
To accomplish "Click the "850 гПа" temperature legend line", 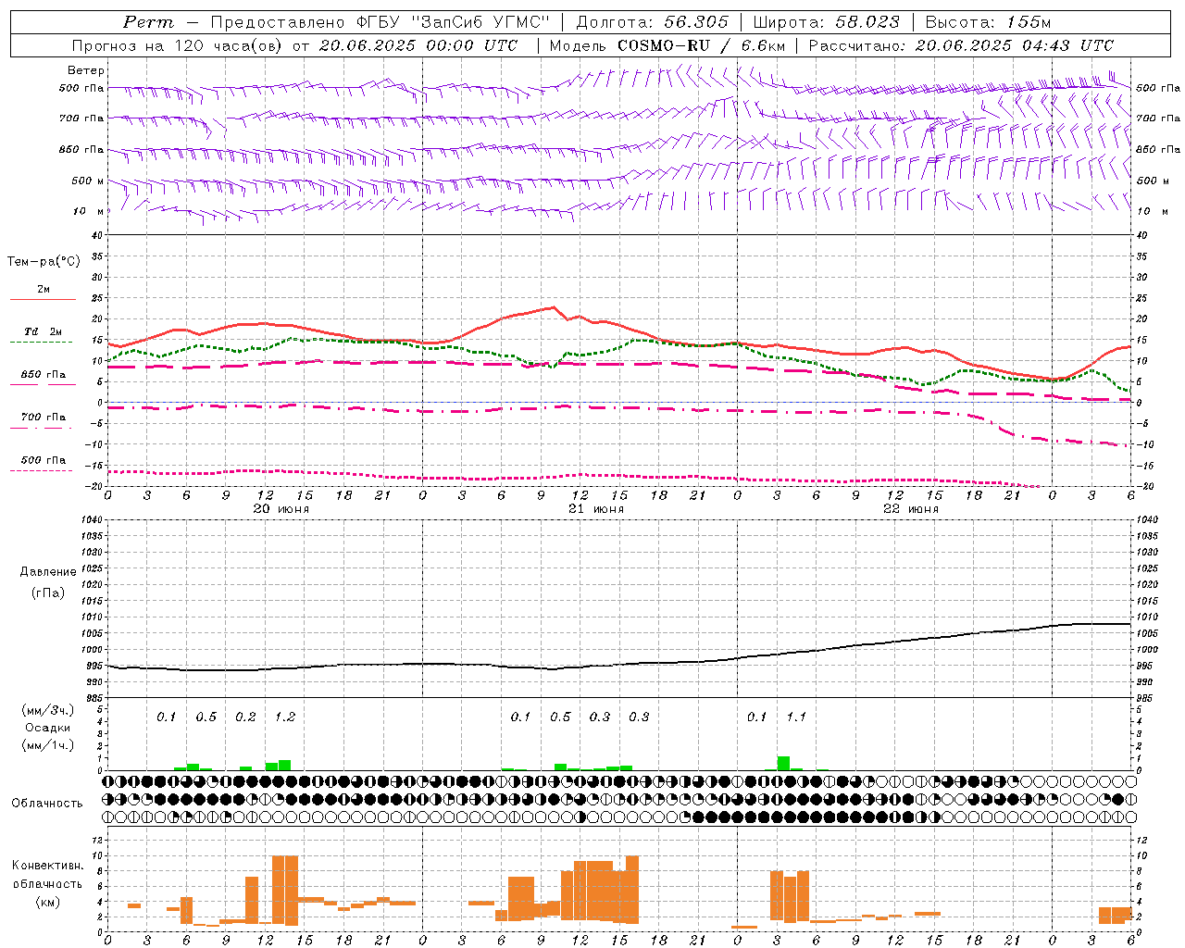I will click(x=43, y=385).
